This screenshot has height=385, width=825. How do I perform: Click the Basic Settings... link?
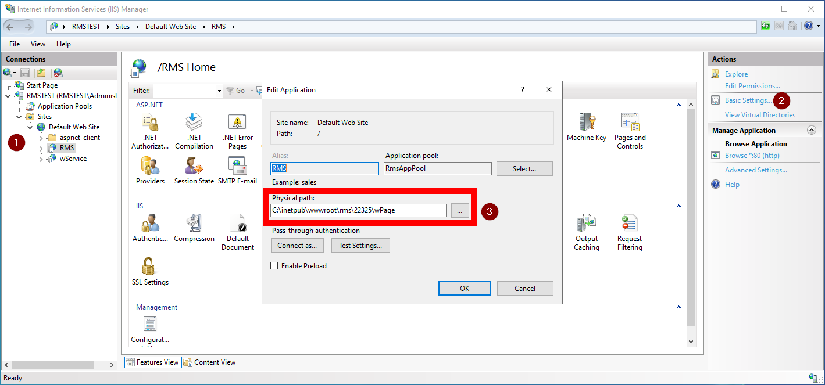[x=748, y=100]
